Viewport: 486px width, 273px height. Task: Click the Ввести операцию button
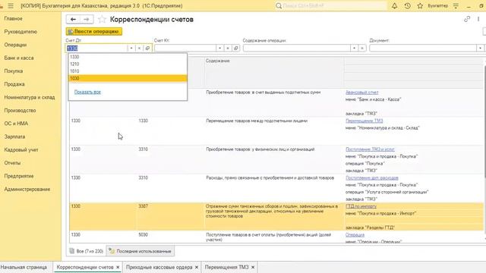(x=94, y=31)
